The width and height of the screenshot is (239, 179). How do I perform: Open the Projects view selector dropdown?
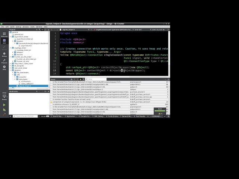pyautogui.click(x=37, y=30)
